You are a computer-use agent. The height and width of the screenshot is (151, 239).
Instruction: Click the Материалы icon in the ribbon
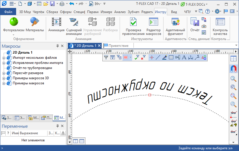coord(35,22)
